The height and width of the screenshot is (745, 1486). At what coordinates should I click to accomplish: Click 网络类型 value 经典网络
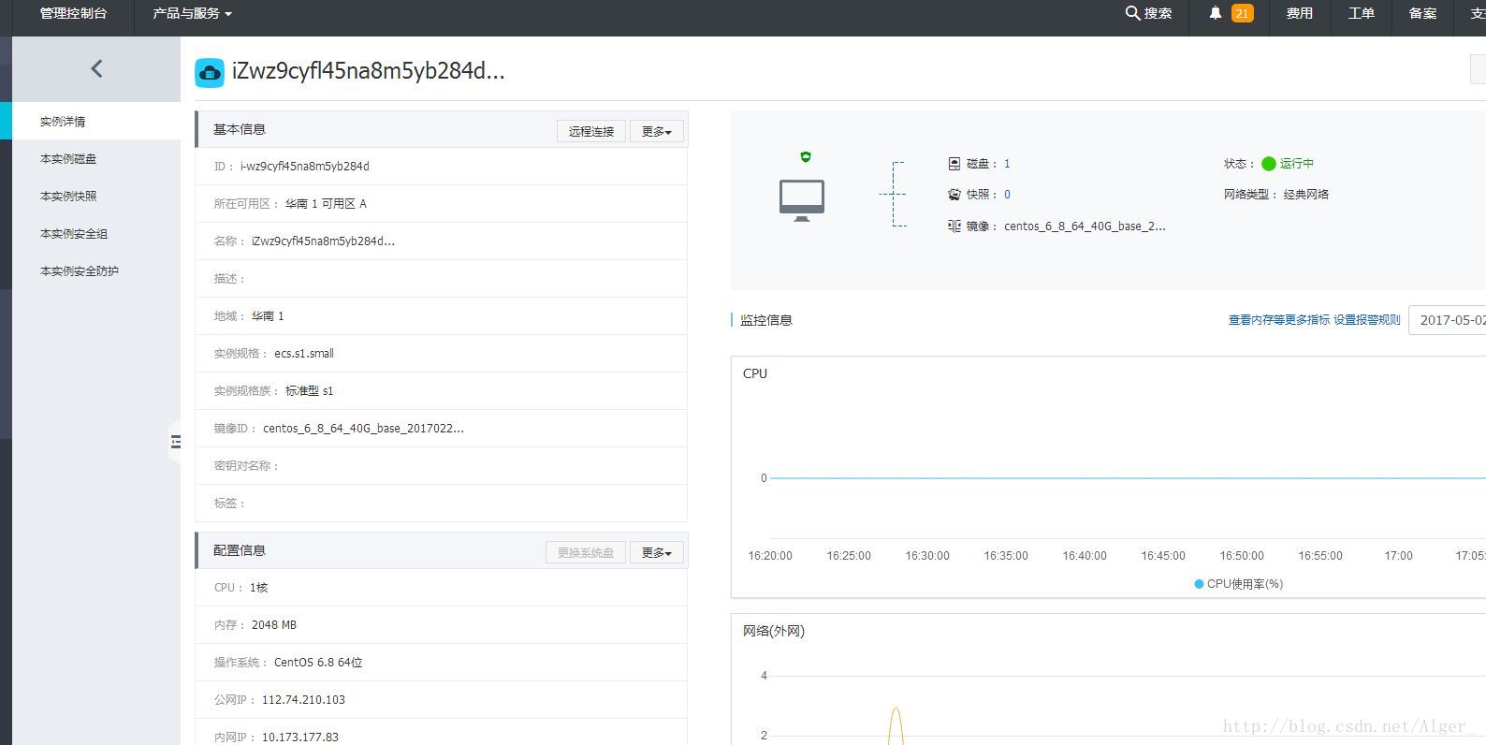pyautogui.click(x=1306, y=195)
